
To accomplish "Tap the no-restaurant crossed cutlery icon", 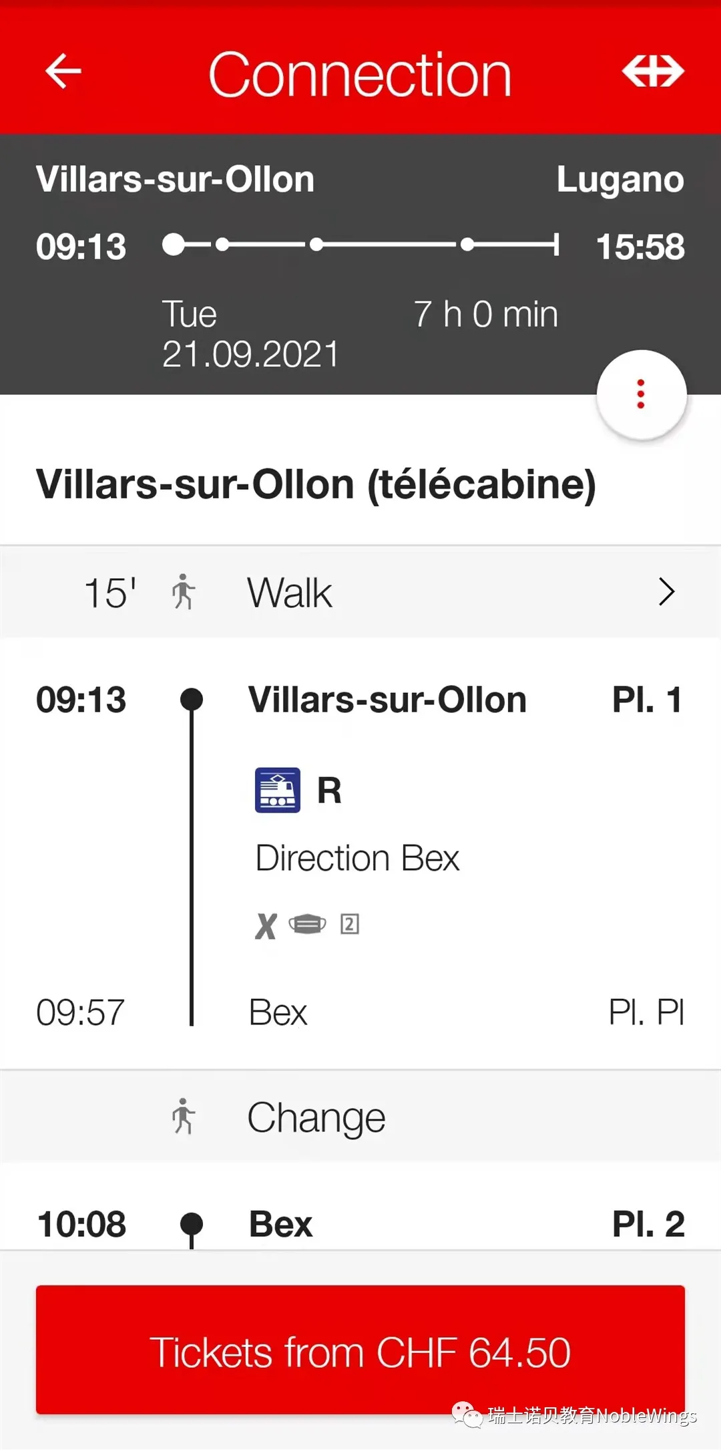I will coord(266,925).
